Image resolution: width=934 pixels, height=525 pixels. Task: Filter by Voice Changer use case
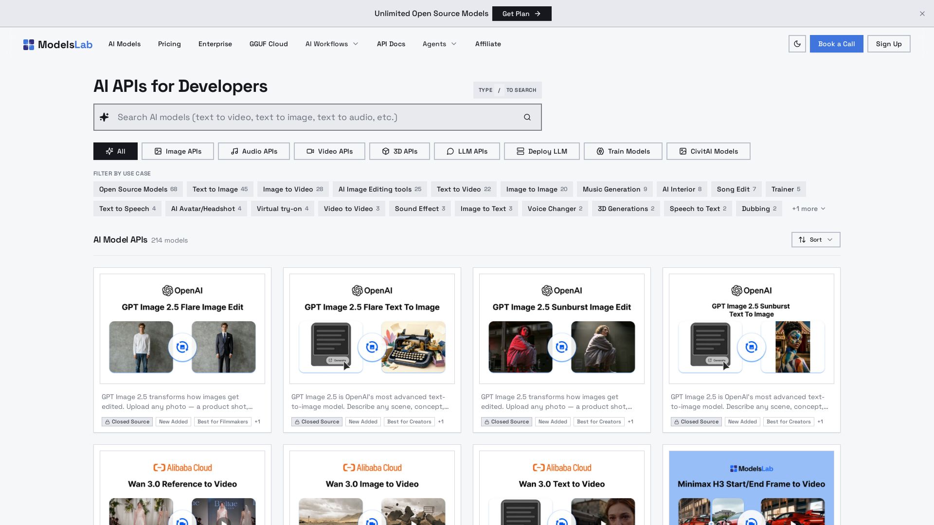click(555, 209)
